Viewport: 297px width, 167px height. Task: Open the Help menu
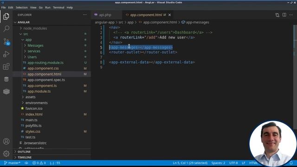click(x=70, y=7)
